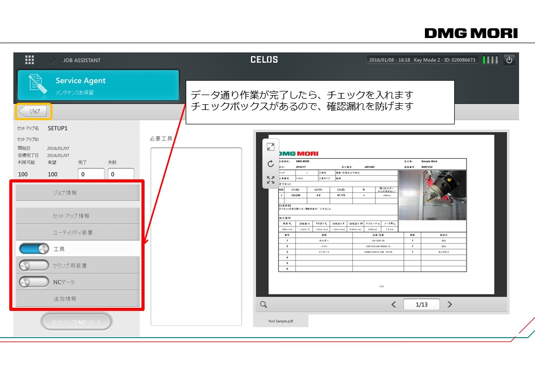This screenshot has height=370, width=535.
Task: Open the PDF search magnifier
Action: click(263, 304)
